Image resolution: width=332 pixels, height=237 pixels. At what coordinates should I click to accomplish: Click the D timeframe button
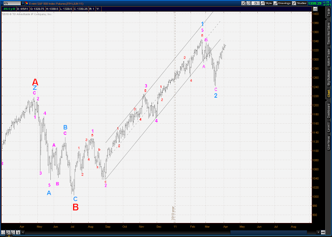point(256,4)
